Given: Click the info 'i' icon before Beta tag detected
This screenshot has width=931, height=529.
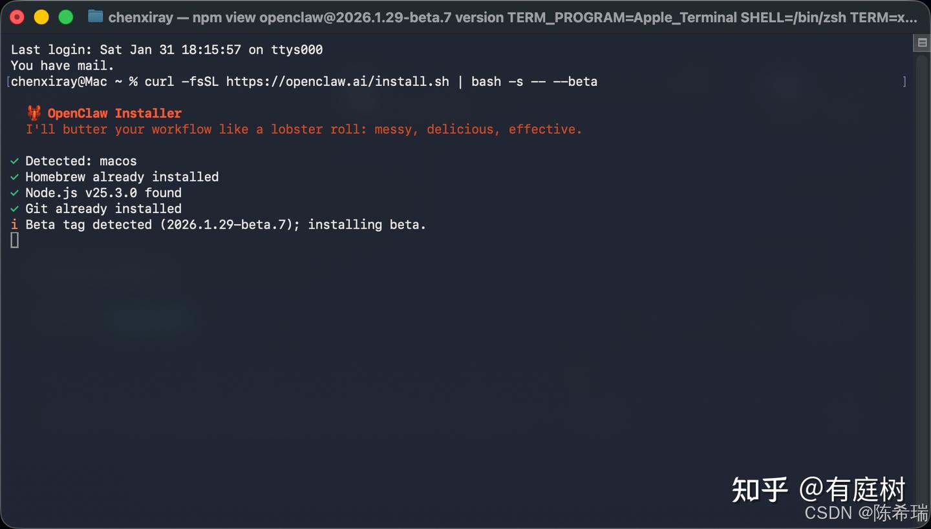Looking at the screenshot, I should coord(14,225).
